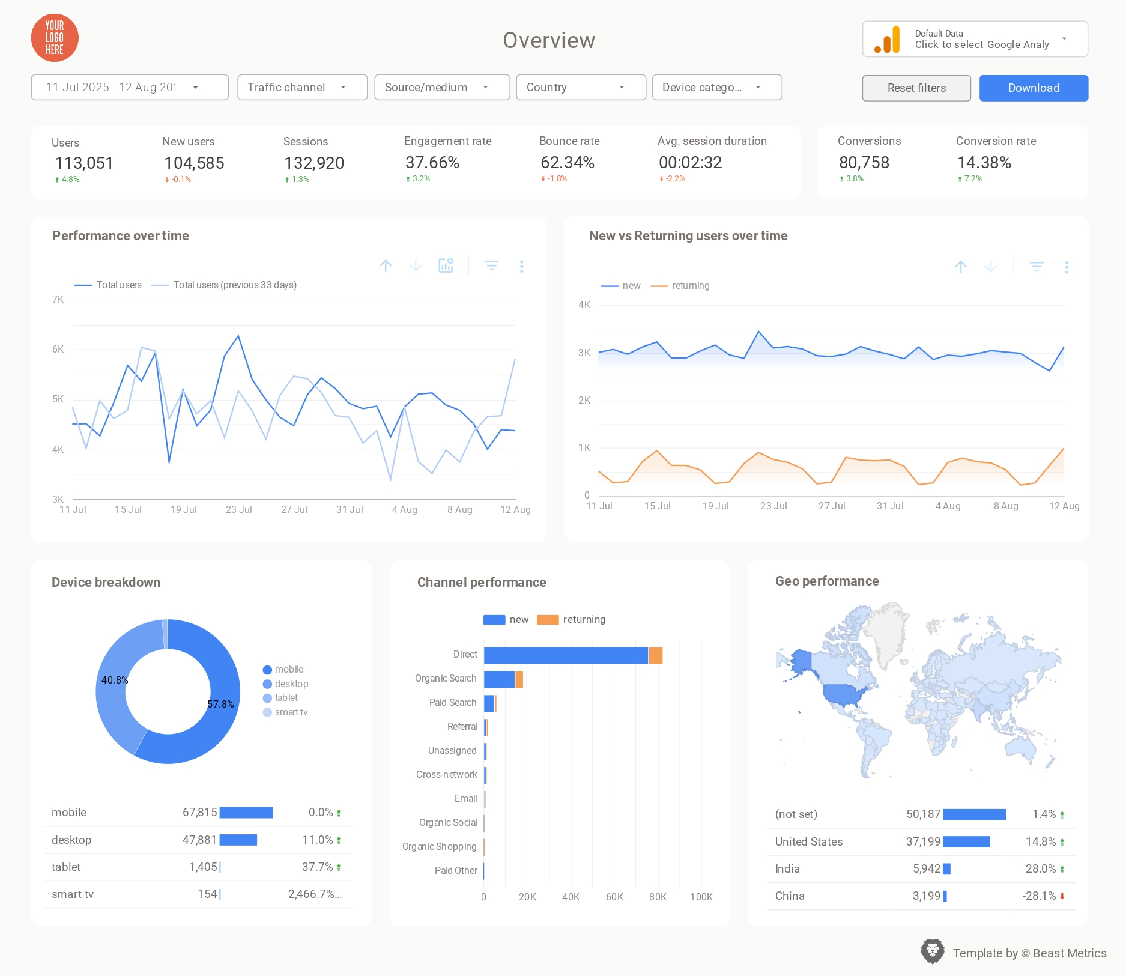
Task: Open the date range 11 Jul 2025 dropdown
Action: pyautogui.click(x=130, y=87)
